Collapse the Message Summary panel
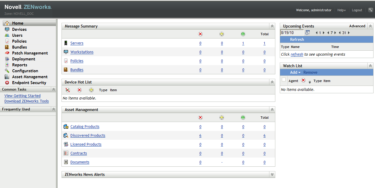Viewport: 375px width, 188px height. click(272, 26)
